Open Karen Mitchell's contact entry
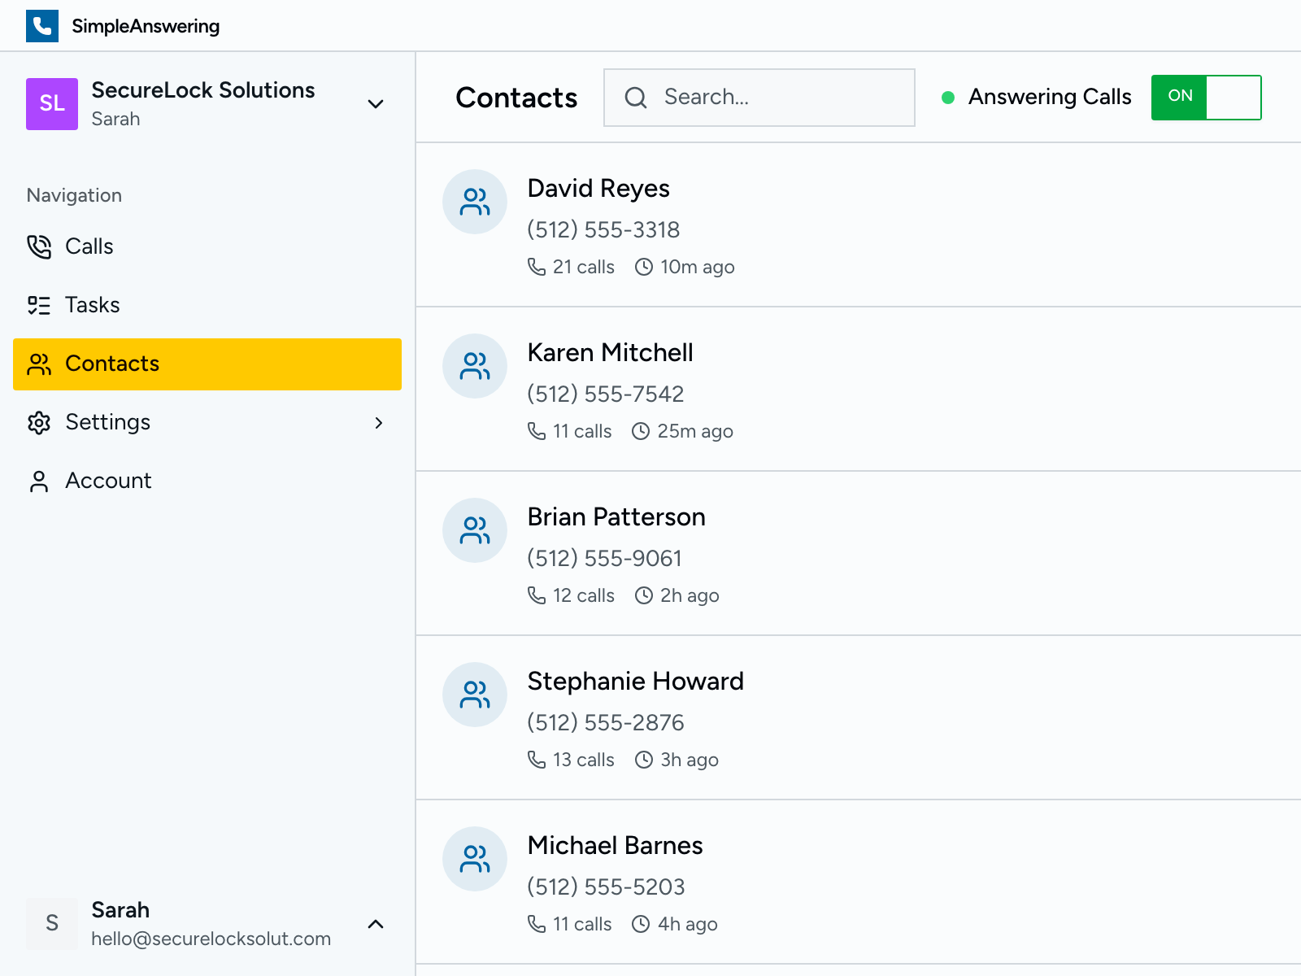This screenshot has height=976, width=1301. [x=610, y=353]
